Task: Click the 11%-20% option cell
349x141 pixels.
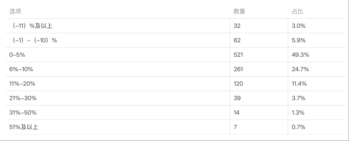Action: click(22, 84)
